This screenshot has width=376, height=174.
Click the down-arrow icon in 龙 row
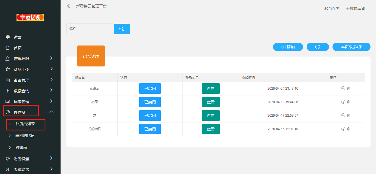coord(343,115)
